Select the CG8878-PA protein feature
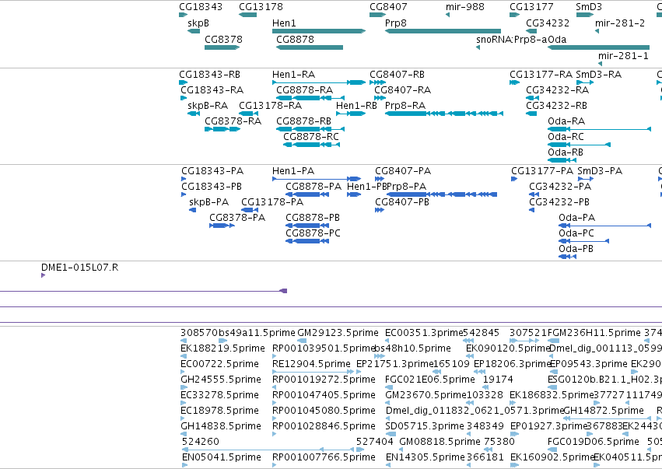The image size is (662, 469). (x=307, y=194)
